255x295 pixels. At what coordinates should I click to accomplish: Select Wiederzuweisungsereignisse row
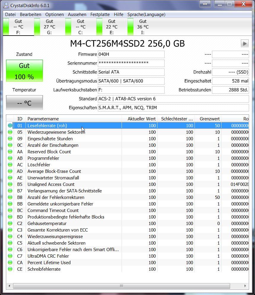128,237
